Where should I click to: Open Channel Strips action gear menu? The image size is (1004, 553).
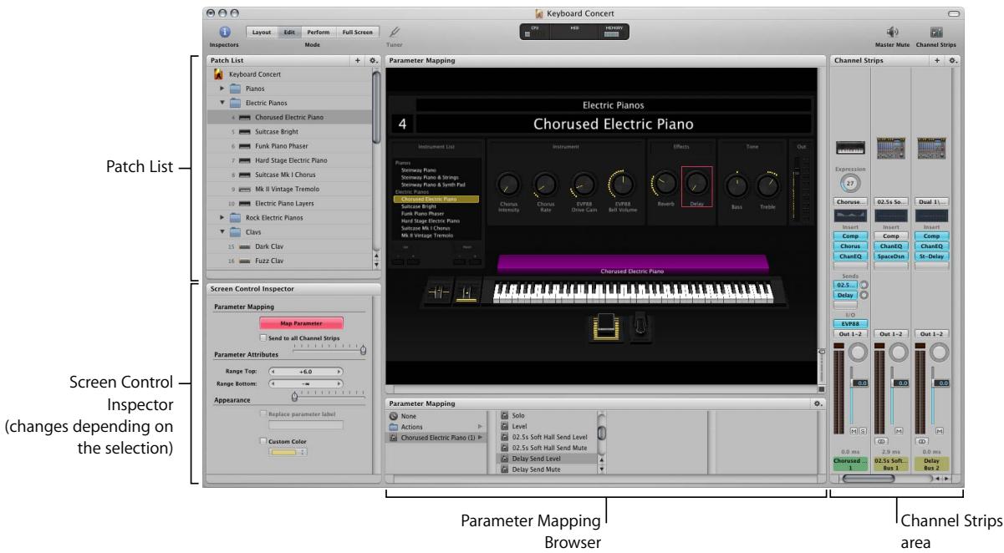(x=952, y=61)
